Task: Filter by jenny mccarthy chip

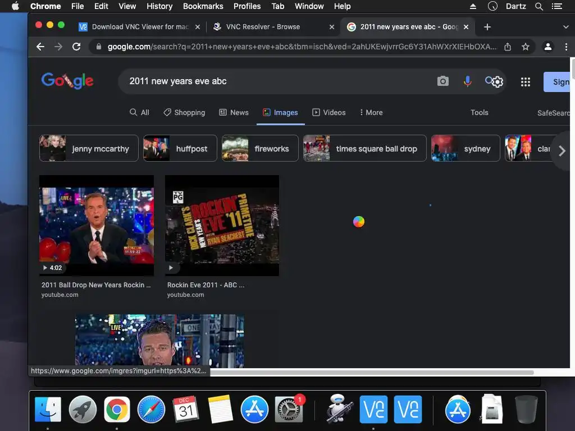Action: pyautogui.click(x=89, y=148)
